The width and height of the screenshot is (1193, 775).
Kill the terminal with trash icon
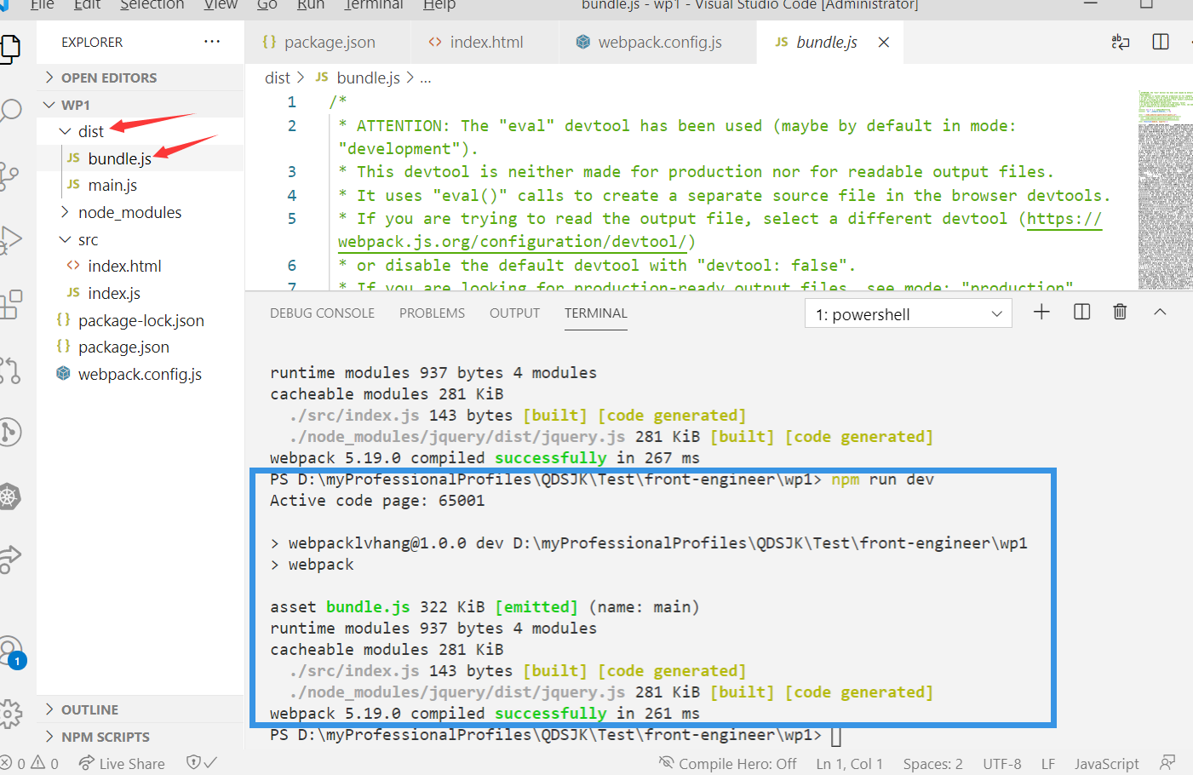pyautogui.click(x=1121, y=312)
